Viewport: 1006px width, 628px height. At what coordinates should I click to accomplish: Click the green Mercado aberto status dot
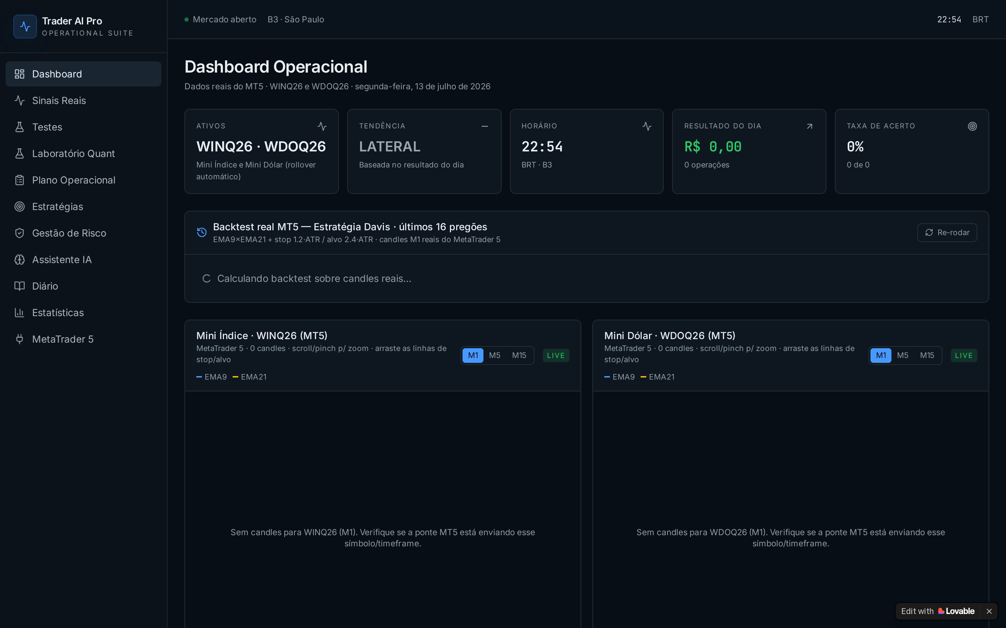point(187,20)
